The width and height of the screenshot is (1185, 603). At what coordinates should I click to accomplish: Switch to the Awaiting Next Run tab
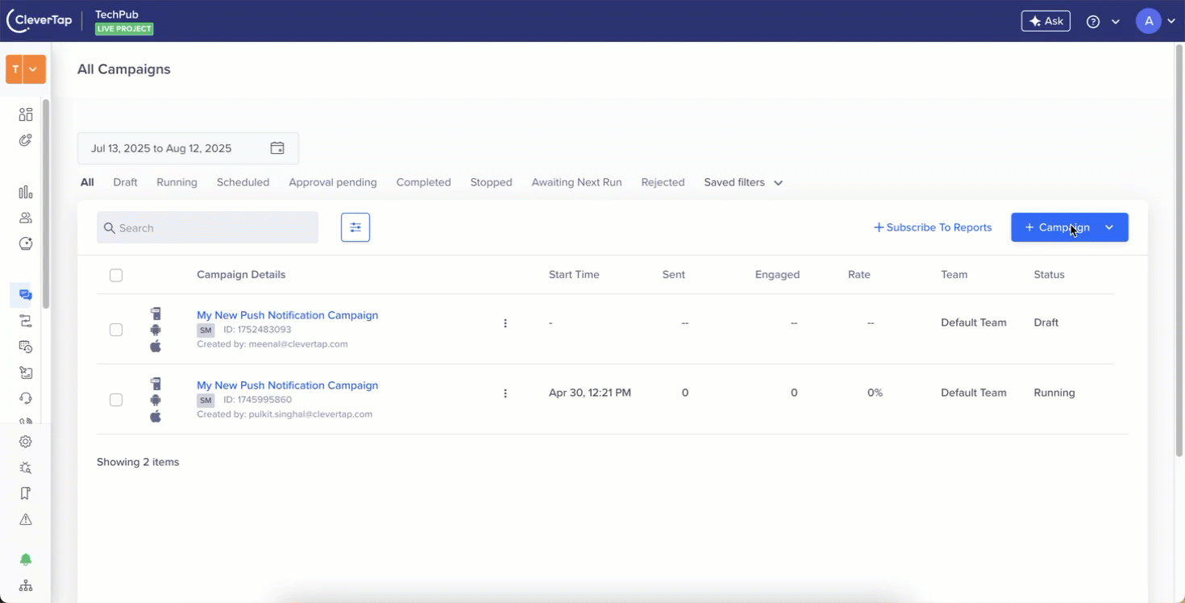pyautogui.click(x=576, y=182)
